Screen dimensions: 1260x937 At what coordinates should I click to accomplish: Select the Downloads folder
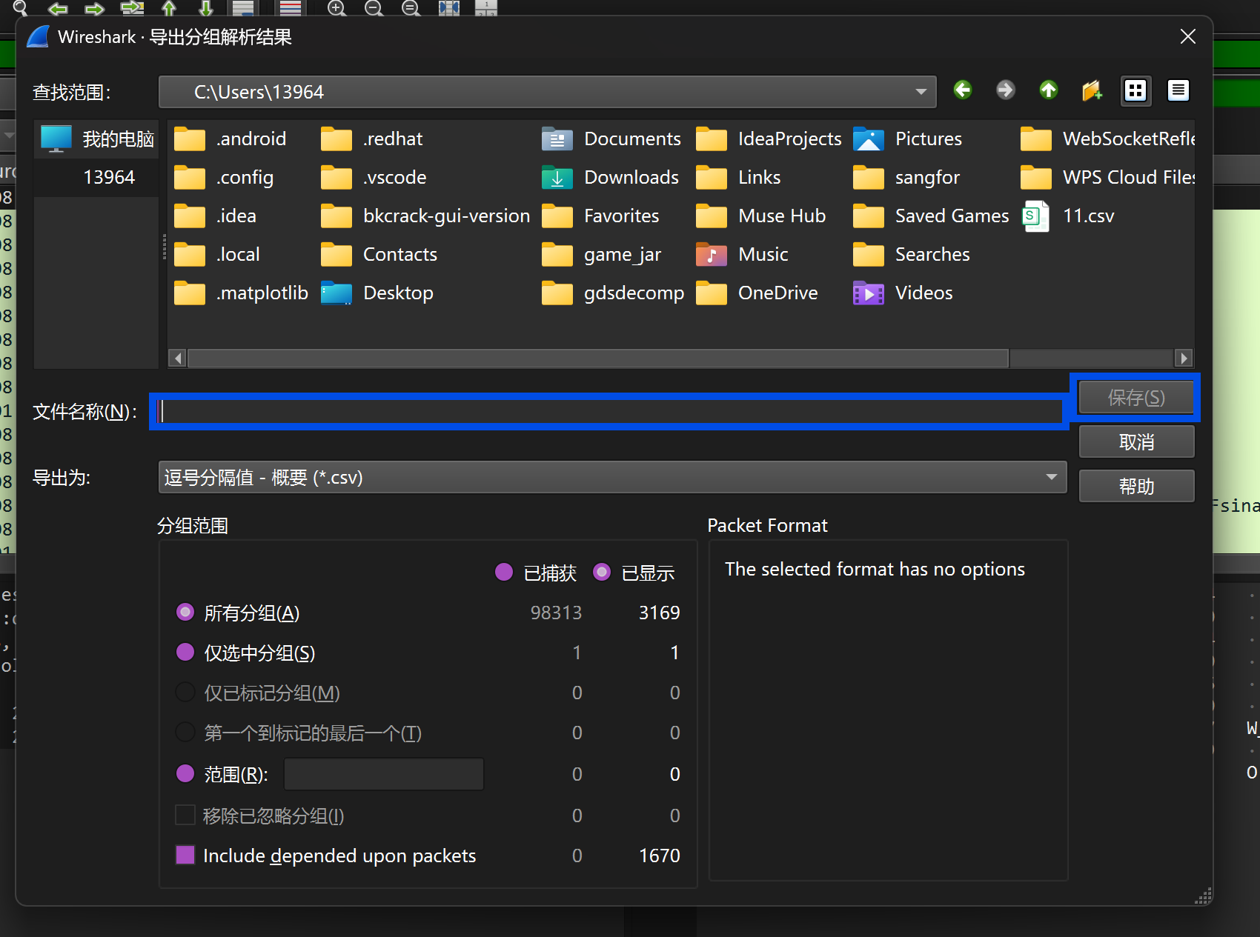(610, 178)
